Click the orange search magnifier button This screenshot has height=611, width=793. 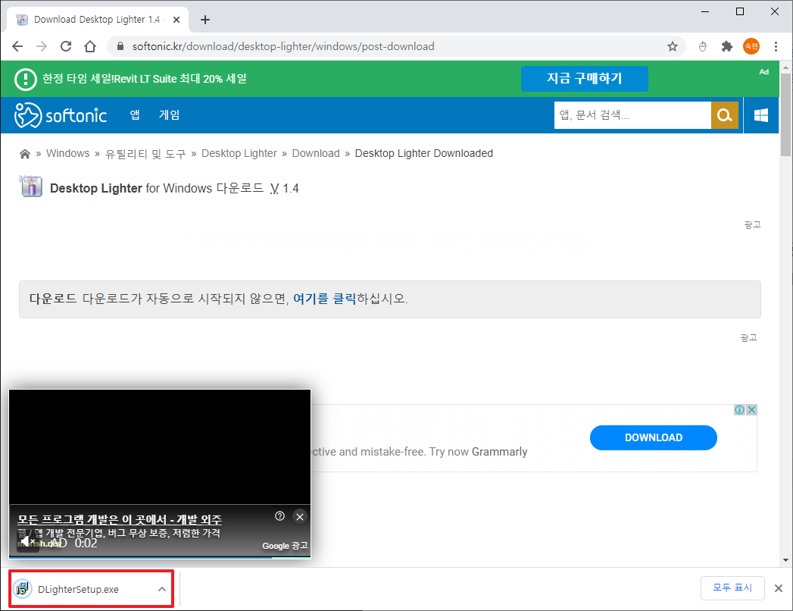coord(724,115)
